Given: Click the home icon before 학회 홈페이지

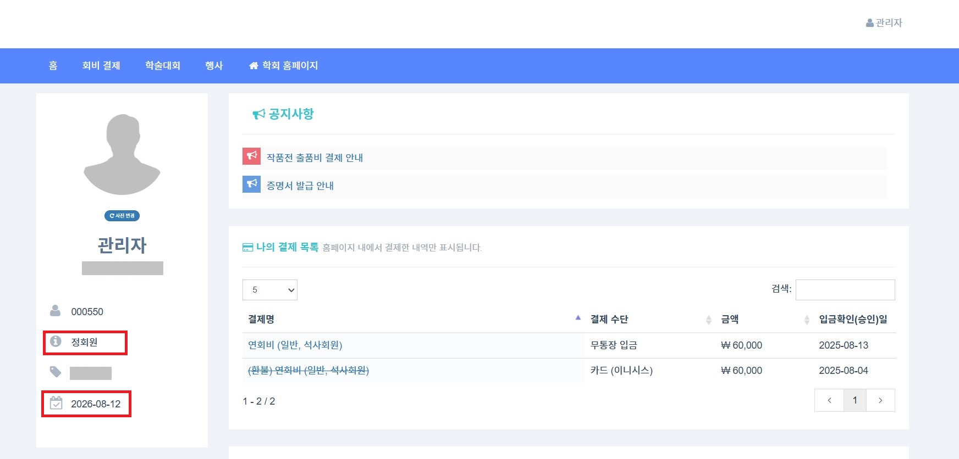Looking at the screenshot, I should coord(253,66).
